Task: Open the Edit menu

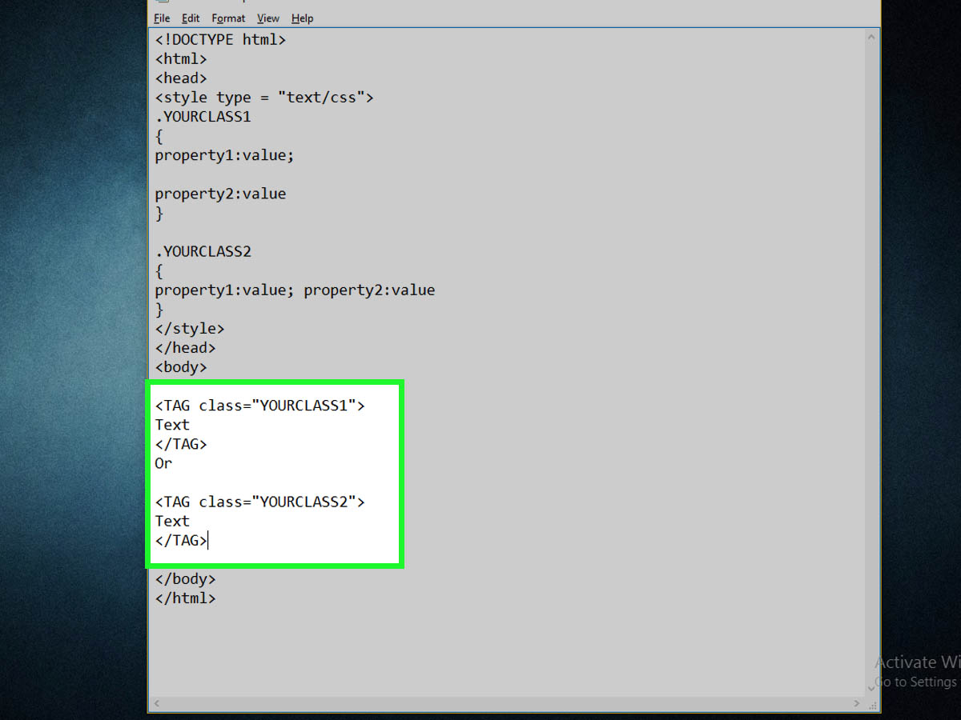Action: tap(191, 18)
